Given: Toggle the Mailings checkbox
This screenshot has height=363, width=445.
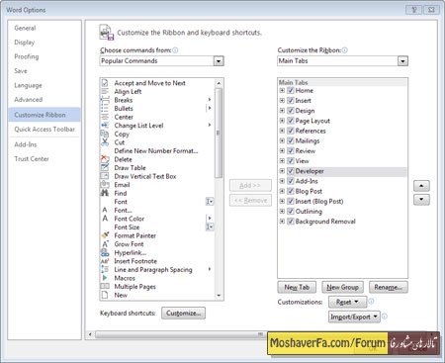Looking at the screenshot, I should click(x=291, y=140).
